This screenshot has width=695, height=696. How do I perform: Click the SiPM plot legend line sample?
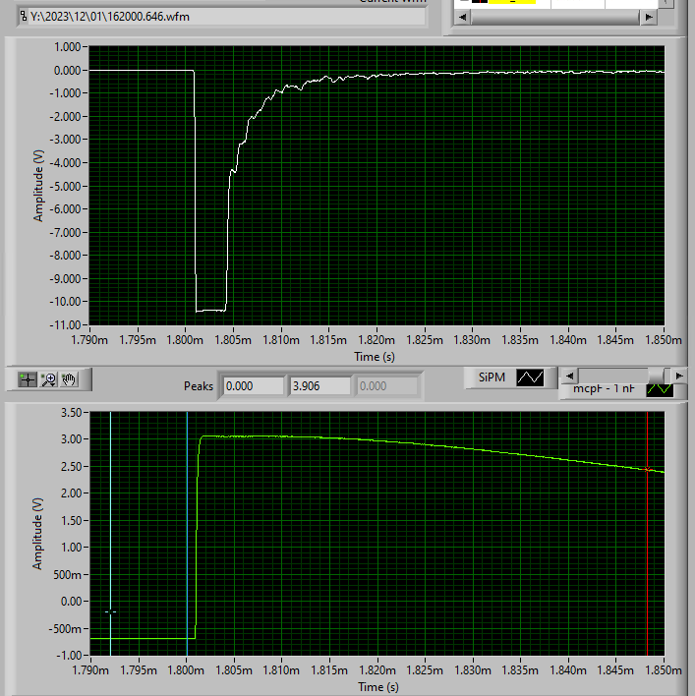[x=530, y=377]
